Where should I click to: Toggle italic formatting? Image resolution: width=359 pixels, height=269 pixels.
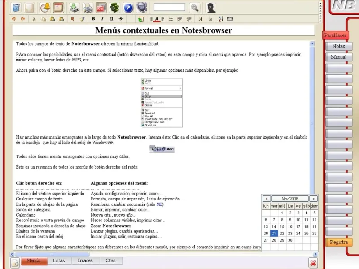(102, 19)
